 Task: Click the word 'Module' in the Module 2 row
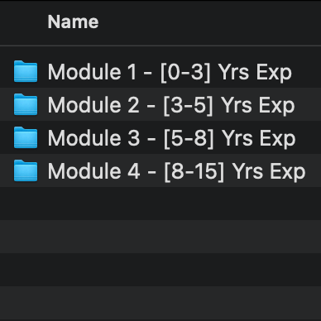[84, 105]
